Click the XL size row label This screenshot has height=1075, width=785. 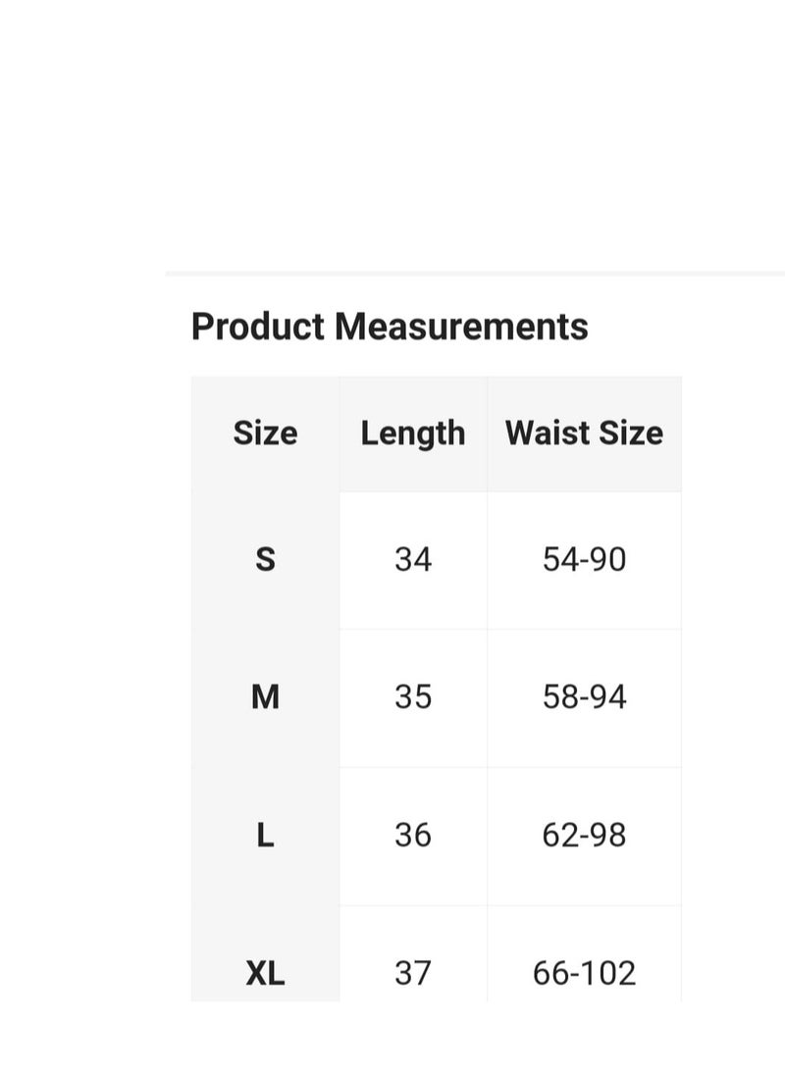265,973
